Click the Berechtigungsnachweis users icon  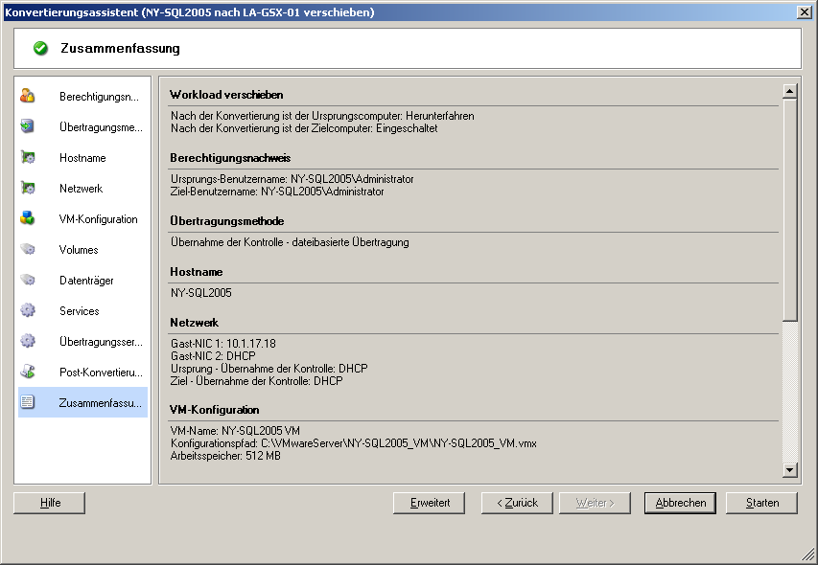pos(28,96)
